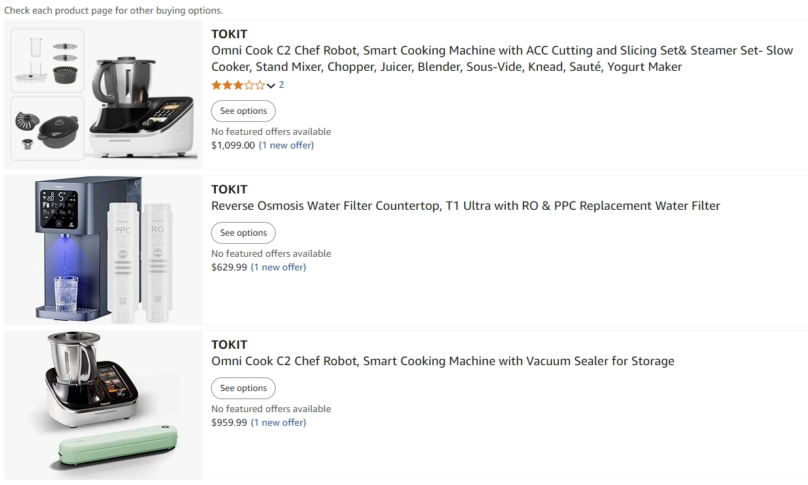Open the Omni Cook Slicing Set product title
The height and width of the screenshot is (485, 808).
(x=502, y=59)
